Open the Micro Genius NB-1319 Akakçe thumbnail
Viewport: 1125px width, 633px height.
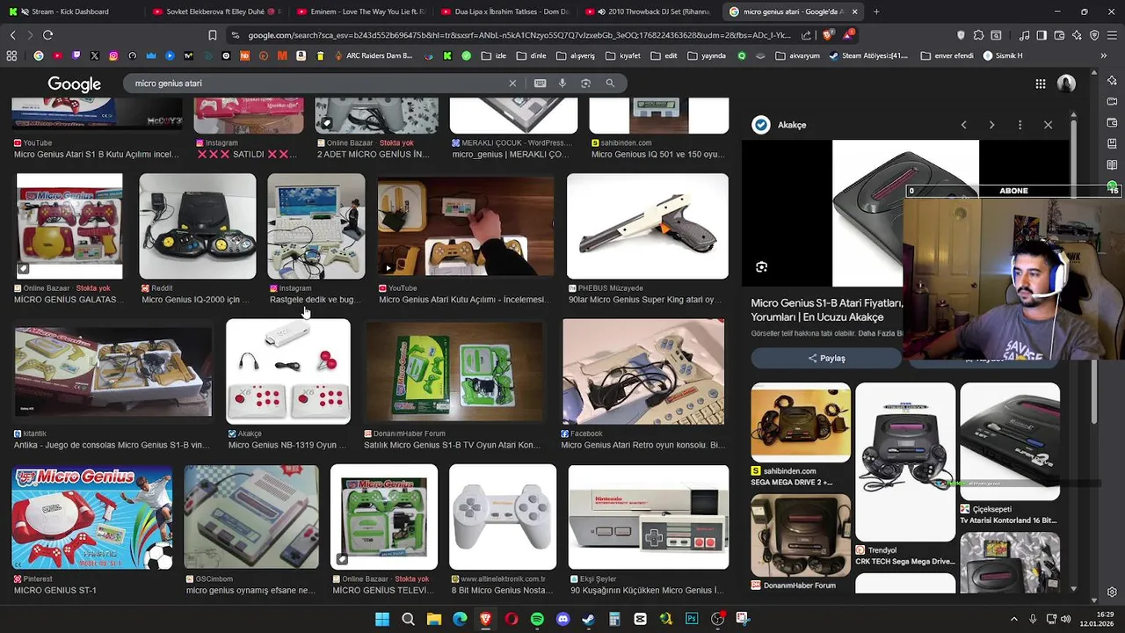pyautogui.click(x=288, y=372)
